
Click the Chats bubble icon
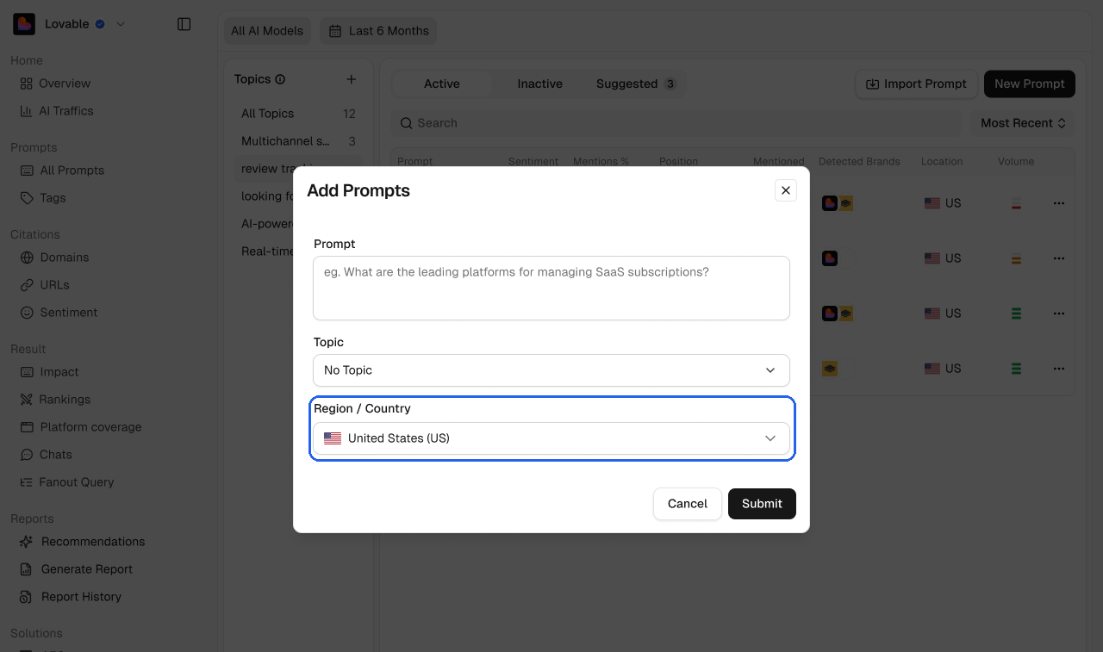tap(27, 455)
